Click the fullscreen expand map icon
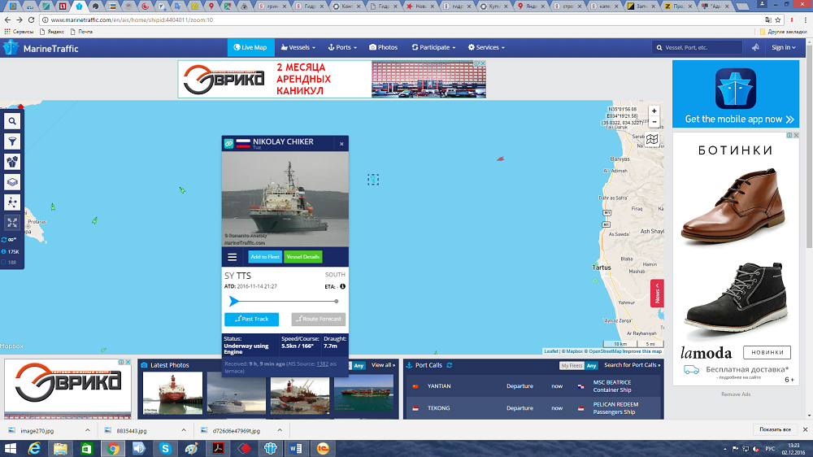The width and height of the screenshot is (813, 457). pyautogui.click(x=12, y=223)
